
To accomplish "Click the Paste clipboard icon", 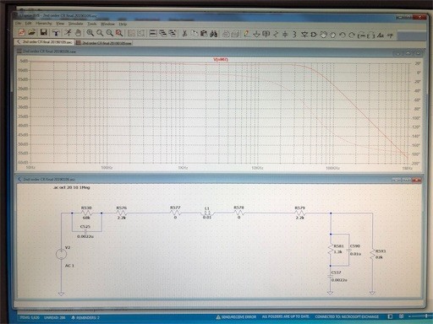I will point(204,34).
